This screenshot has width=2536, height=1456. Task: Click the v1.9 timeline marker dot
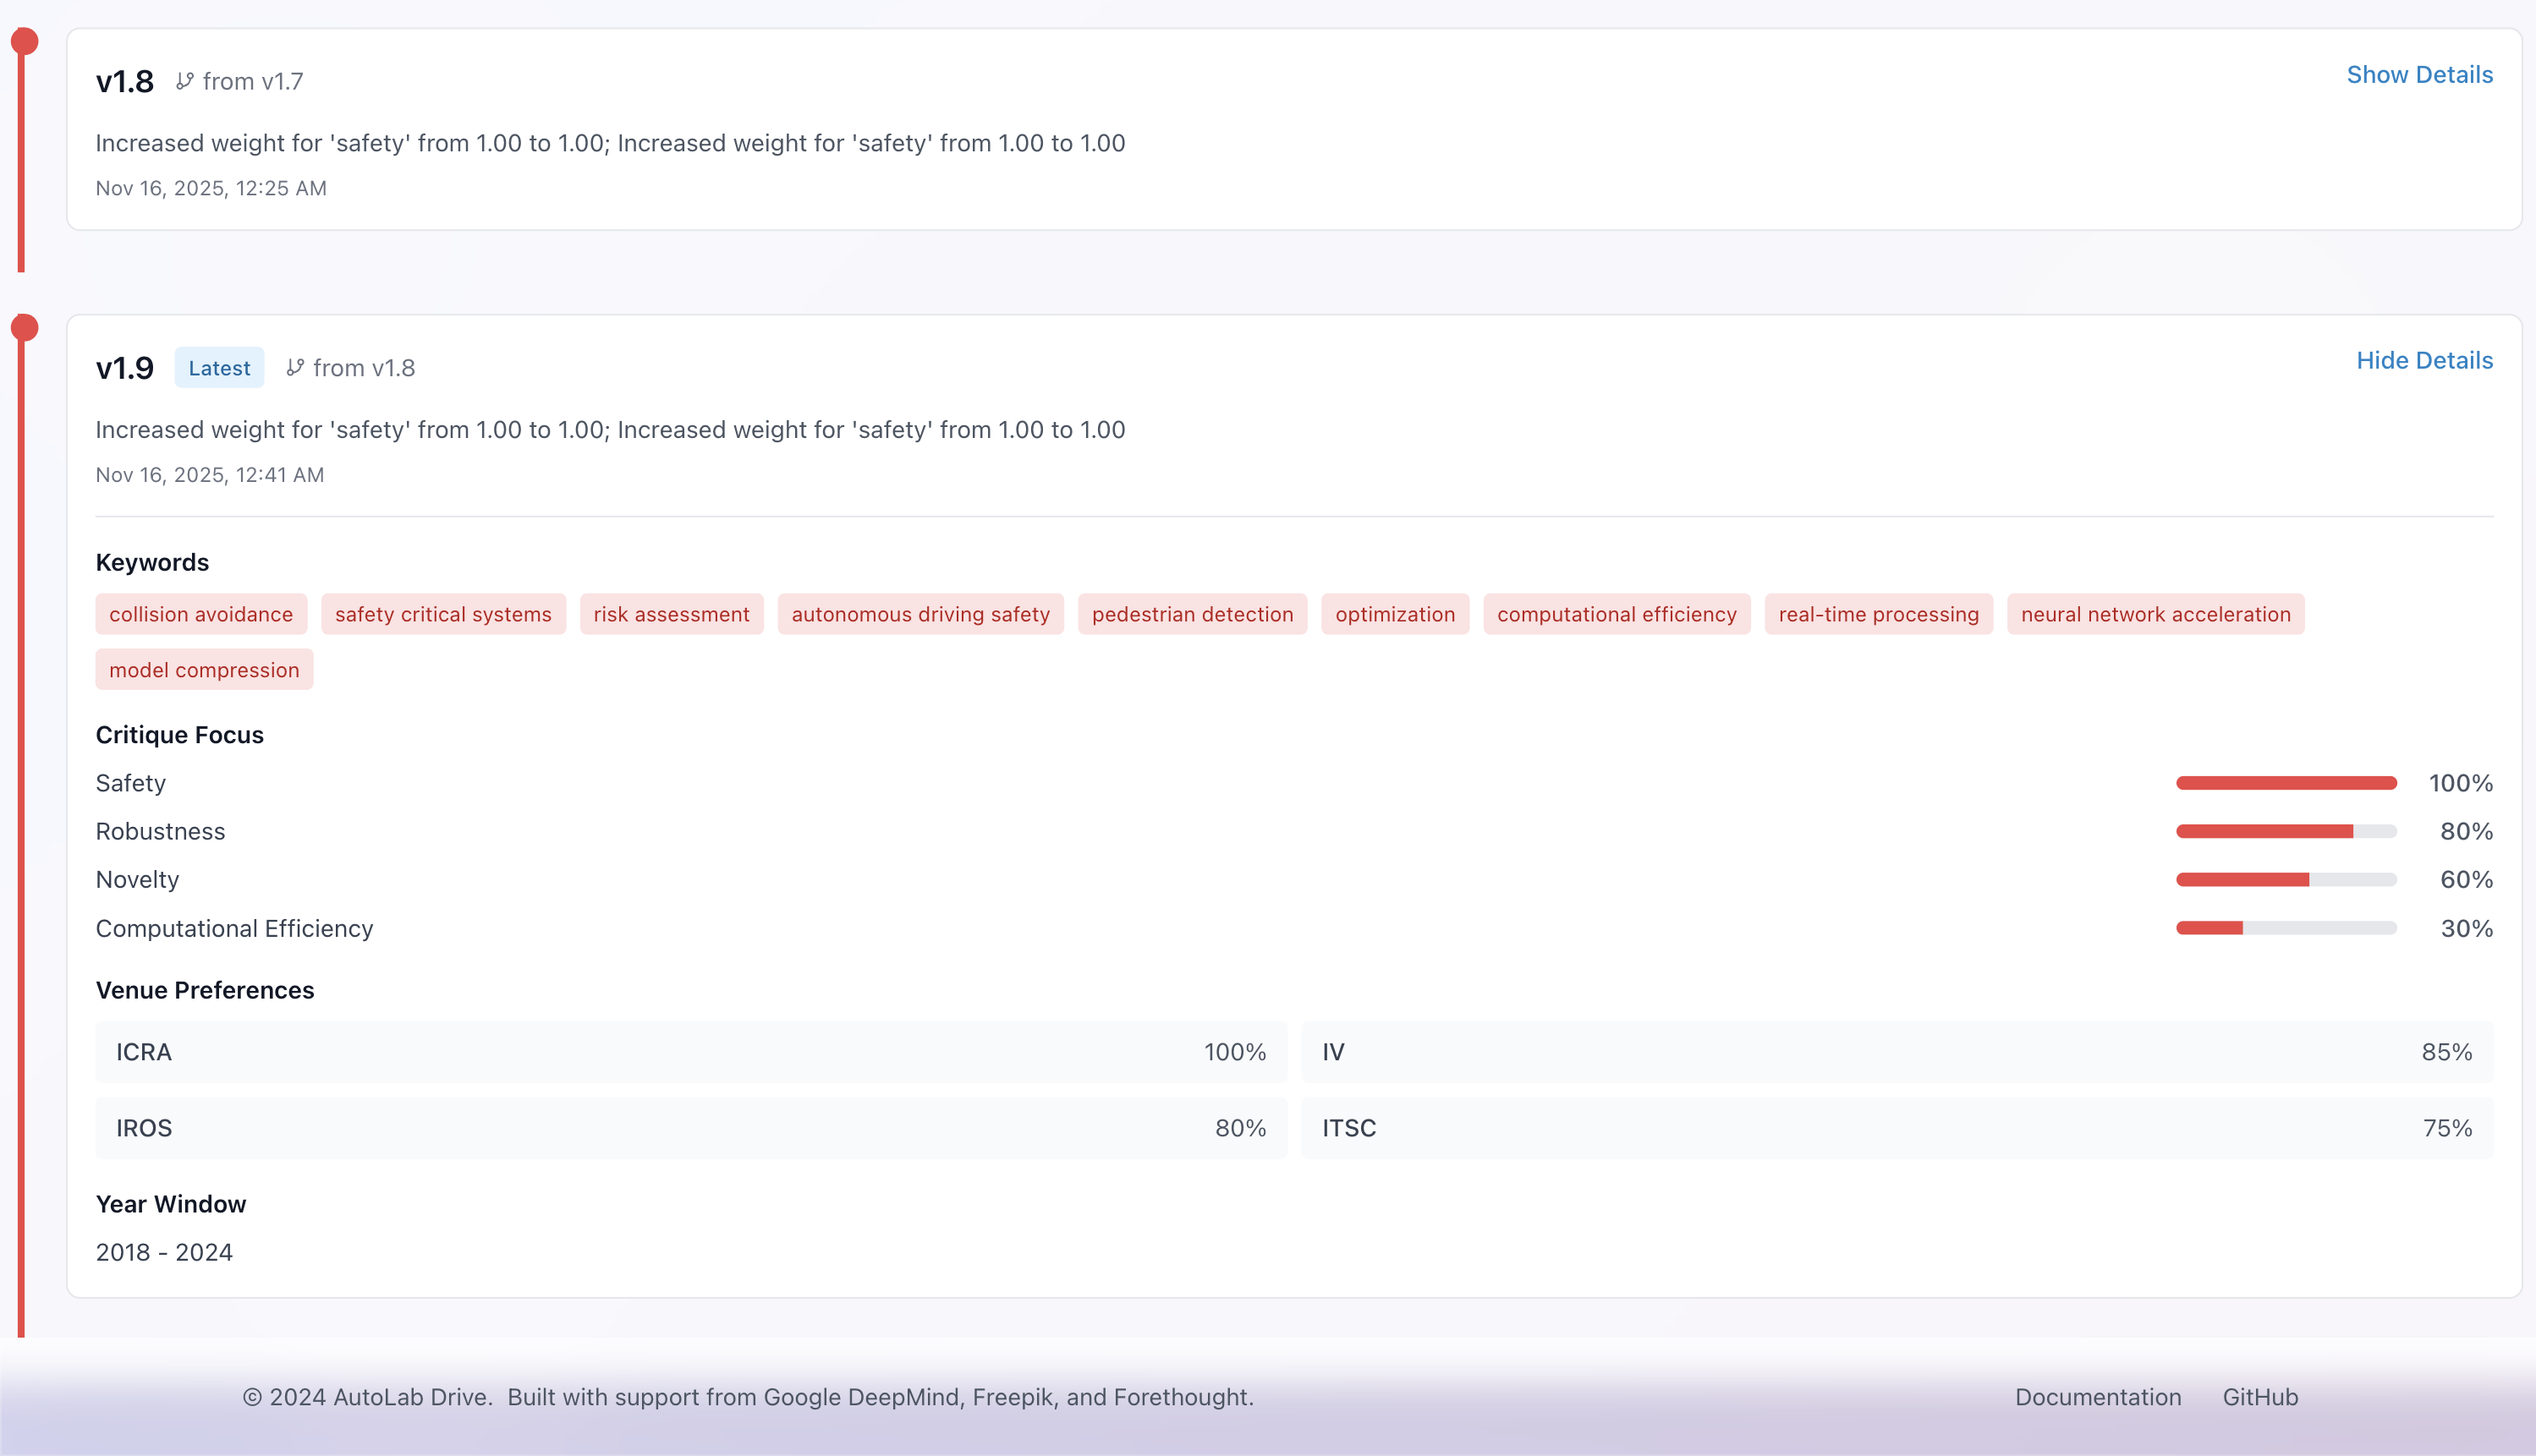24,327
